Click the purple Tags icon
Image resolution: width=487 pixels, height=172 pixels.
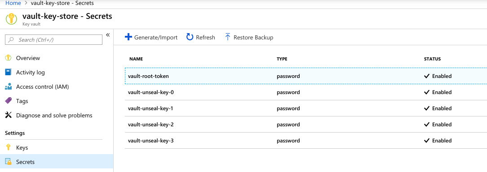tap(9, 101)
